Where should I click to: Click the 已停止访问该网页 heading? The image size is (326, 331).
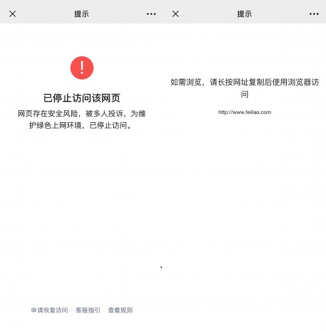click(82, 98)
